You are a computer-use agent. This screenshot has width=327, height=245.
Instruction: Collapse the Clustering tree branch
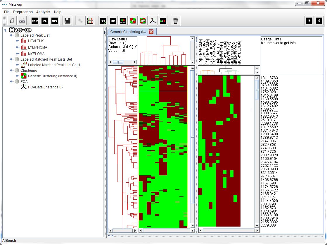click(x=11, y=70)
